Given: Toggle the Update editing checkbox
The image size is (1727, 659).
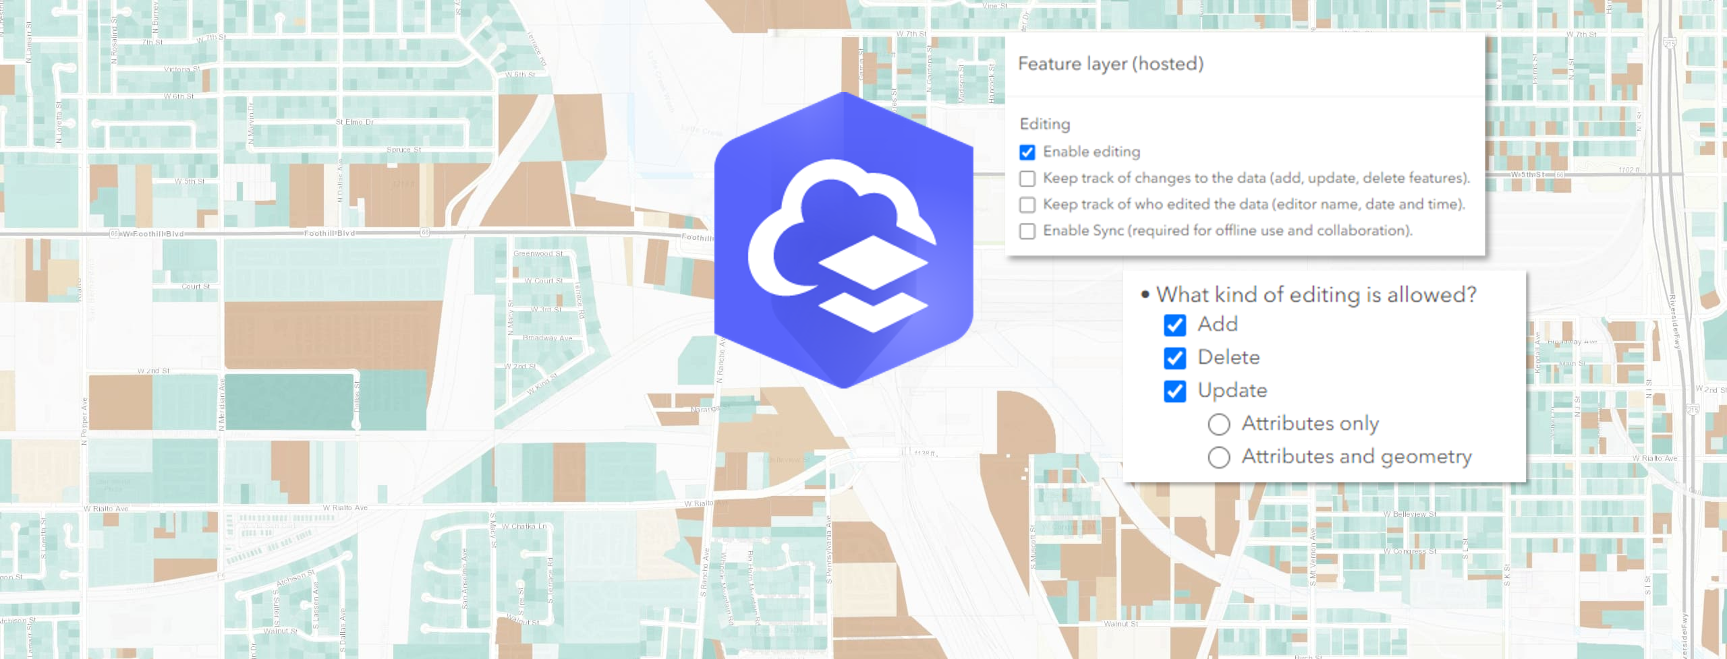Looking at the screenshot, I should pyautogui.click(x=1175, y=391).
